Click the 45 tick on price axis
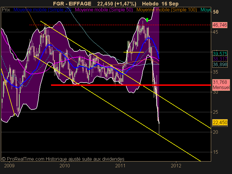 pyautogui.click(x=215, y=32)
